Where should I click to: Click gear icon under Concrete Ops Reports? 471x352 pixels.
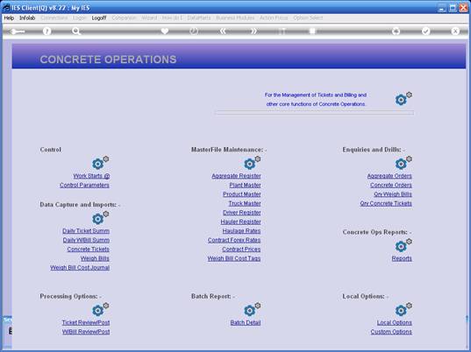403,245
